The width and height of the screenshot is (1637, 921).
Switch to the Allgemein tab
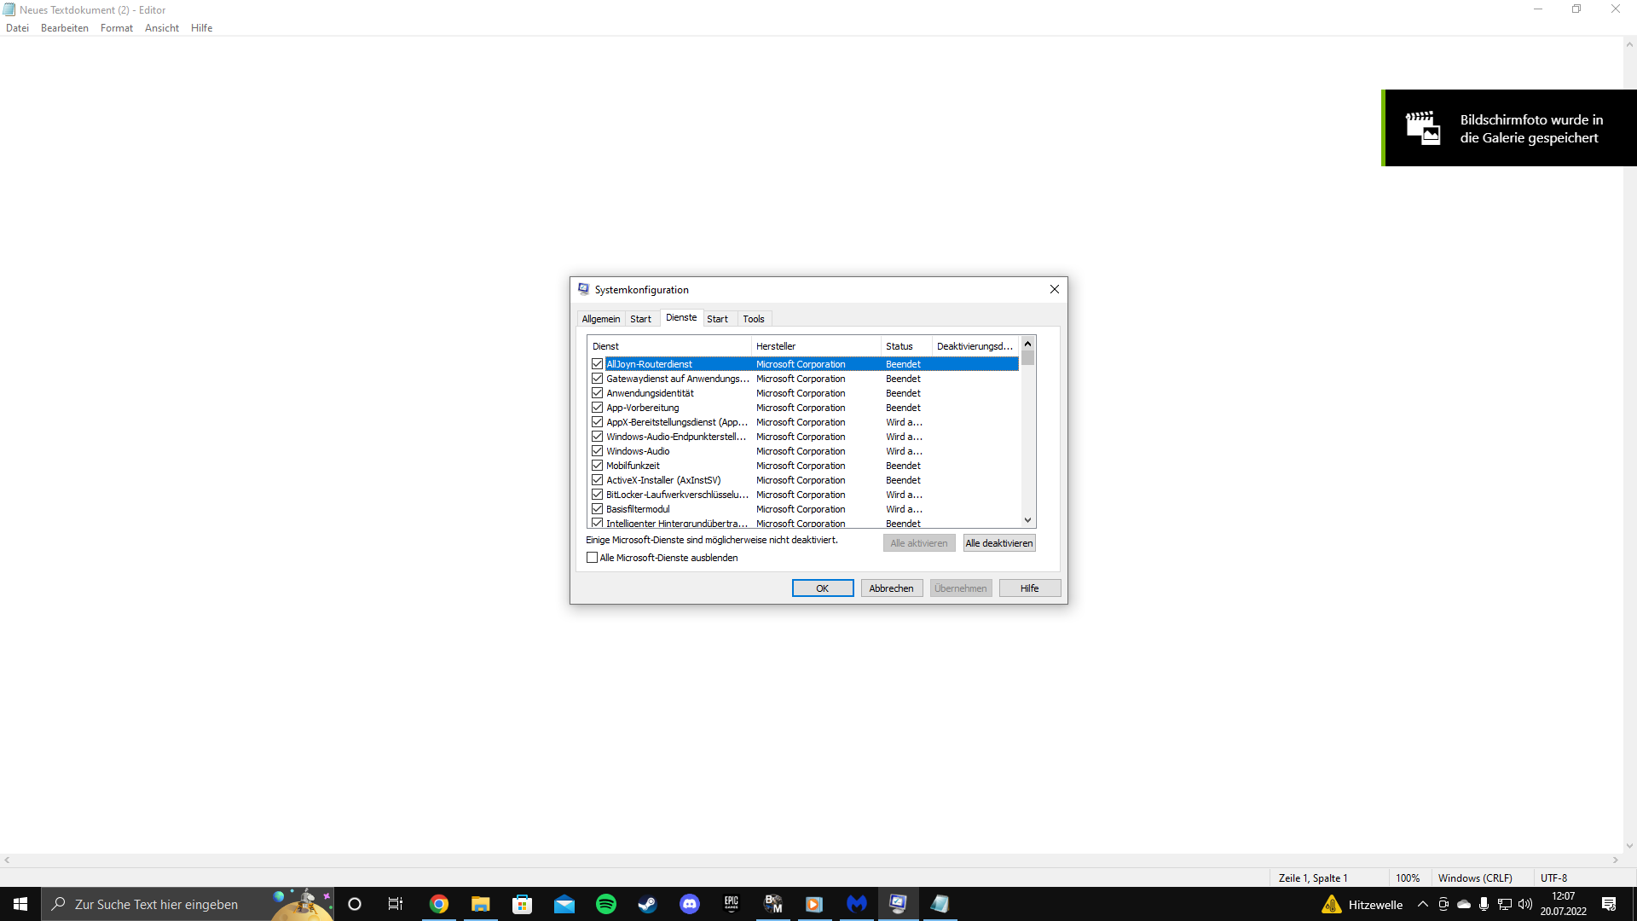tap(600, 319)
